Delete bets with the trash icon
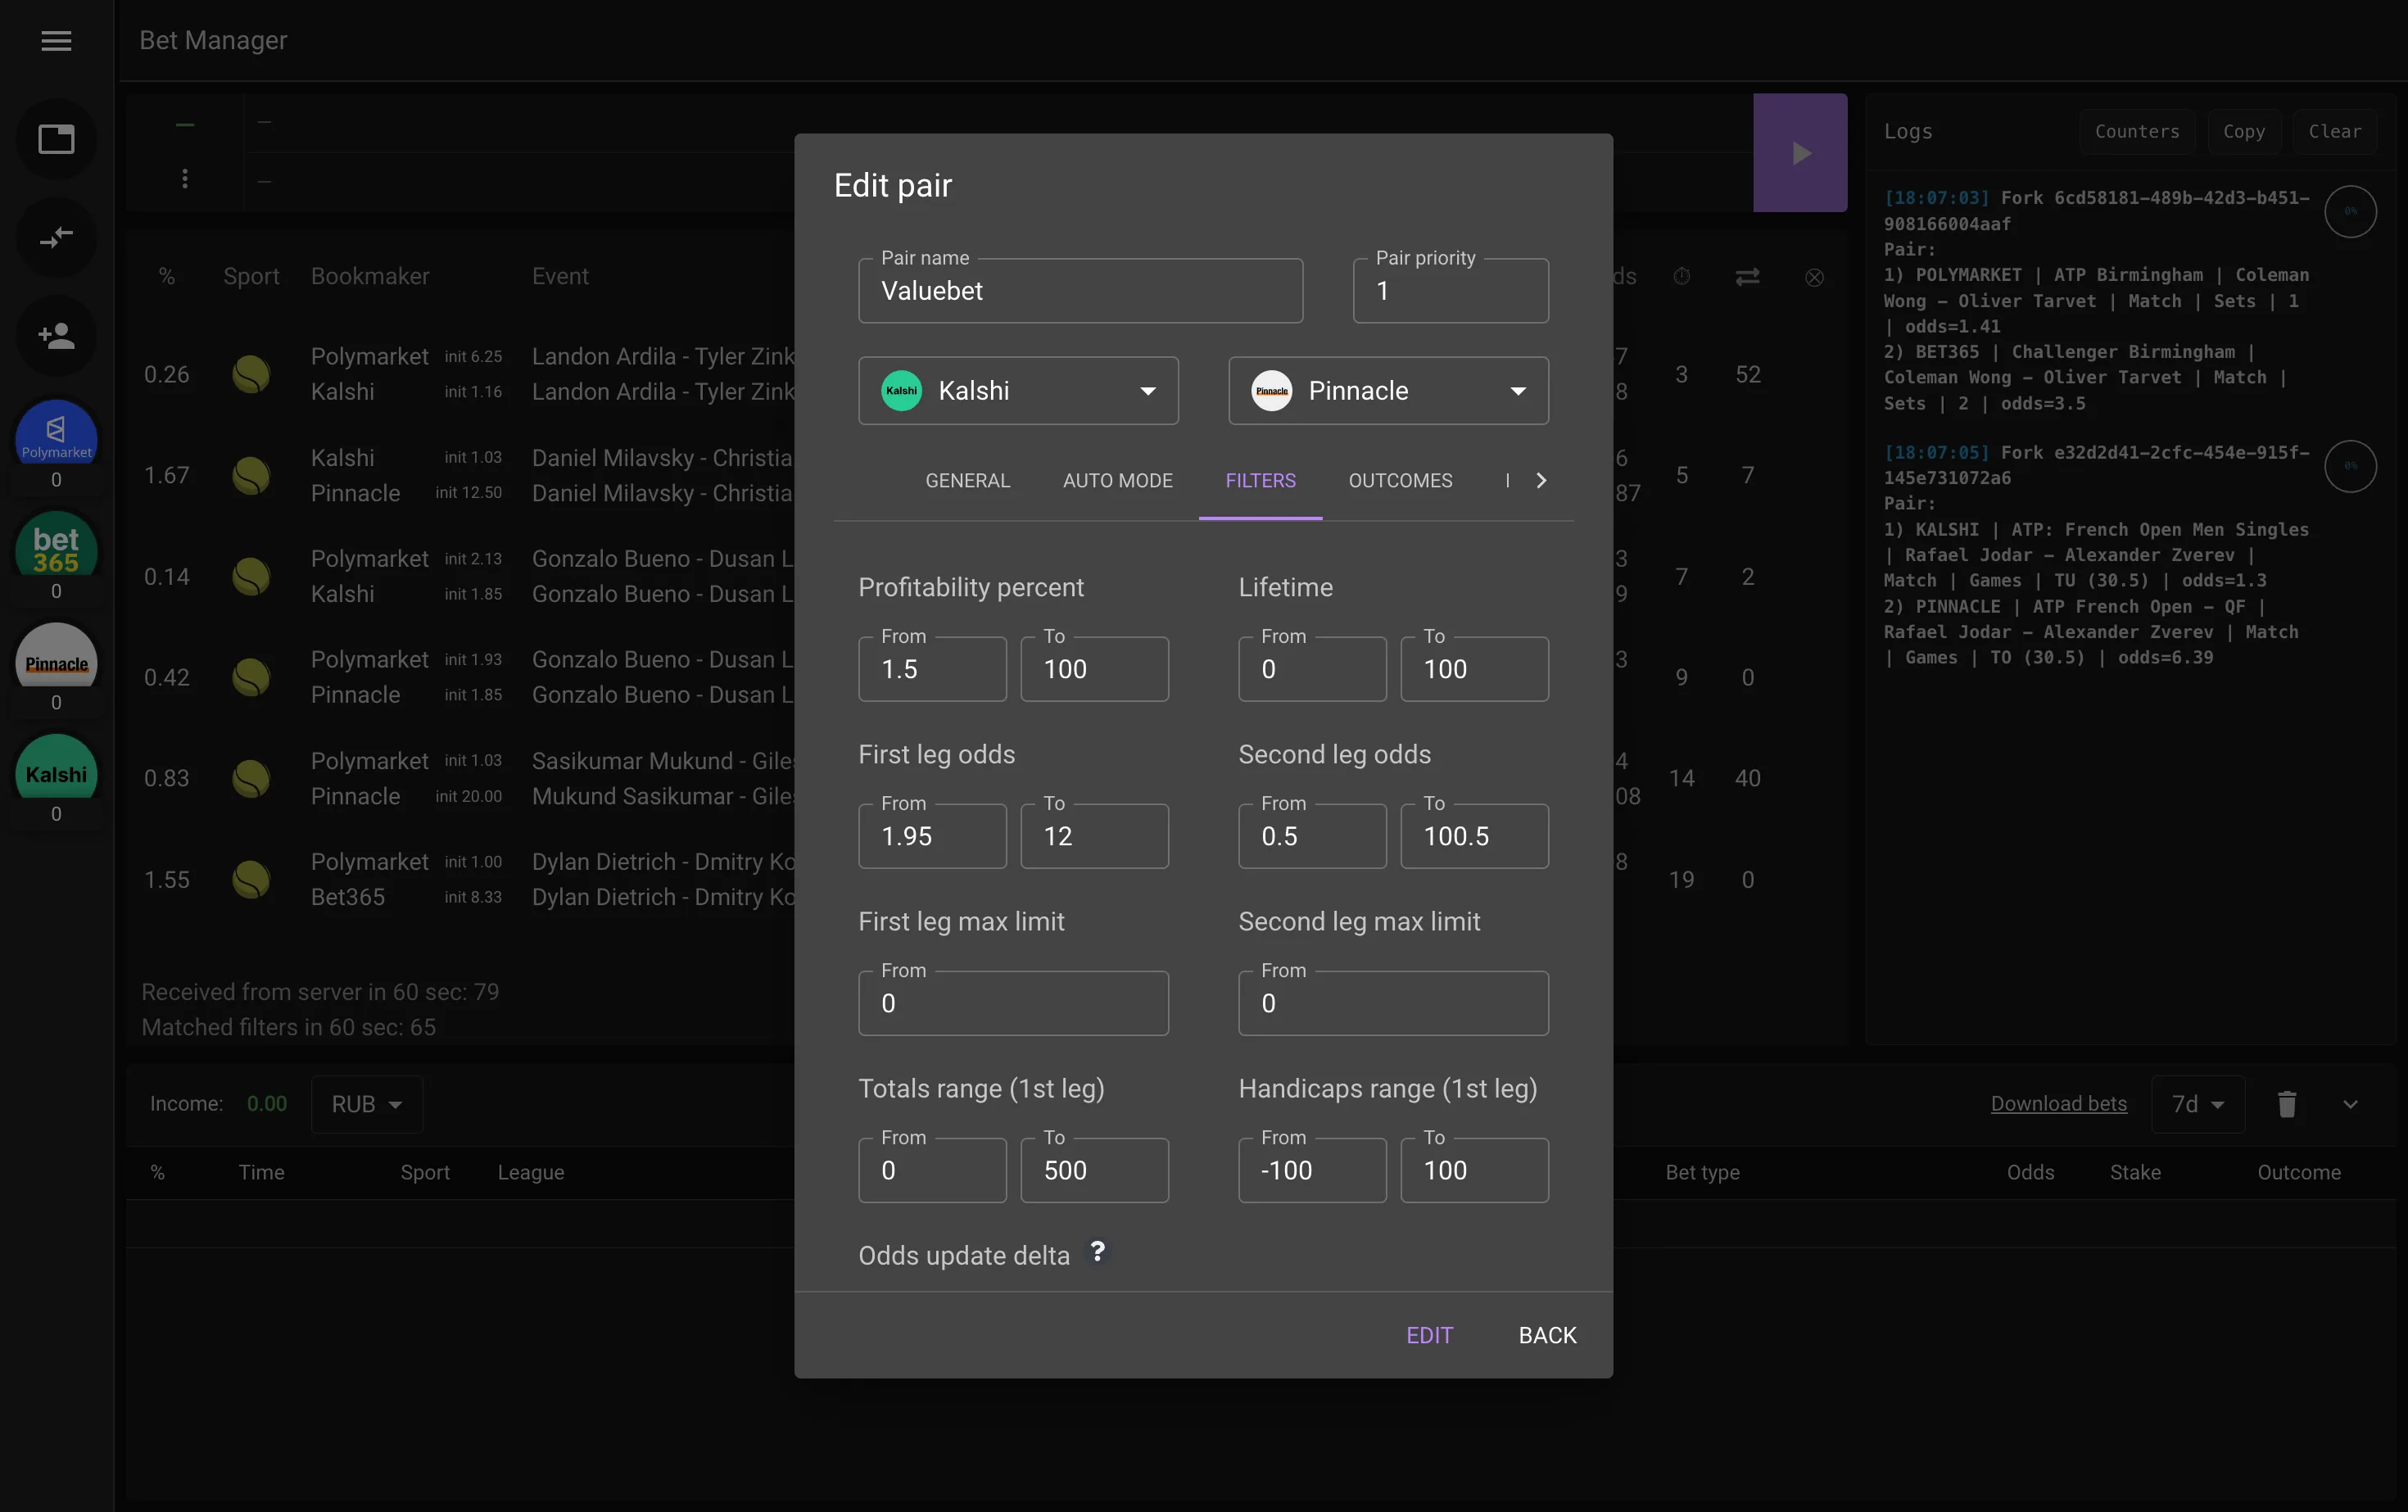This screenshot has height=1512, width=2408. pyautogui.click(x=2287, y=1104)
